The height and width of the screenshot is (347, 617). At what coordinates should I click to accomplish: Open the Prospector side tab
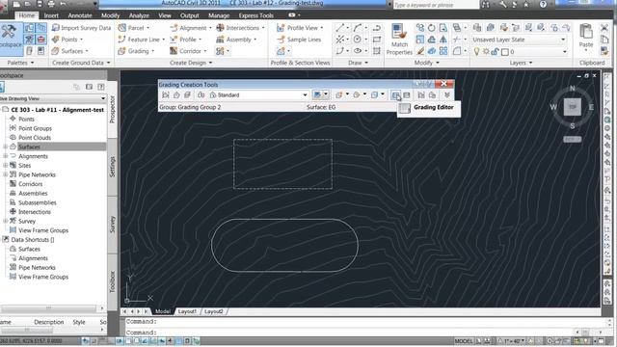(x=112, y=109)
